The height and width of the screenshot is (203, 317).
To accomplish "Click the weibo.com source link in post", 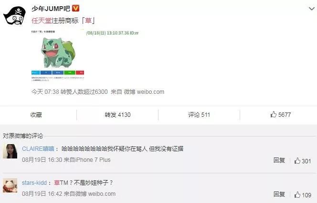I will pos(150,92).
